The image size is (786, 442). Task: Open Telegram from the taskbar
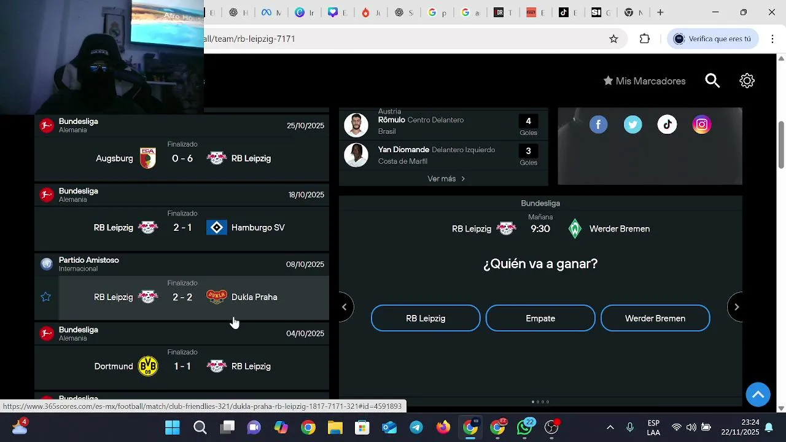tap(416, 427)
